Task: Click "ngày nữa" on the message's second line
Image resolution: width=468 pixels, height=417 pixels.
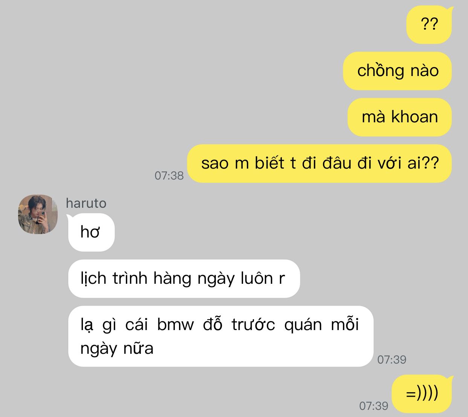Action: 117,349
